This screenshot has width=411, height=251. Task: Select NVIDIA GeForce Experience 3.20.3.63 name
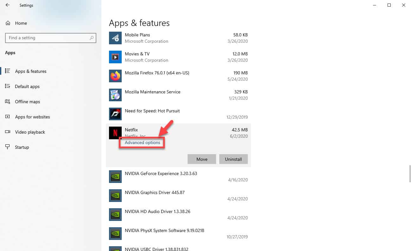coord(161,173)
